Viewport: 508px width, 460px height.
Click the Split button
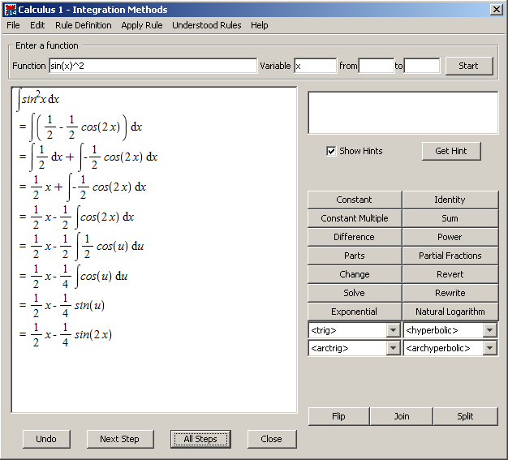465,416
